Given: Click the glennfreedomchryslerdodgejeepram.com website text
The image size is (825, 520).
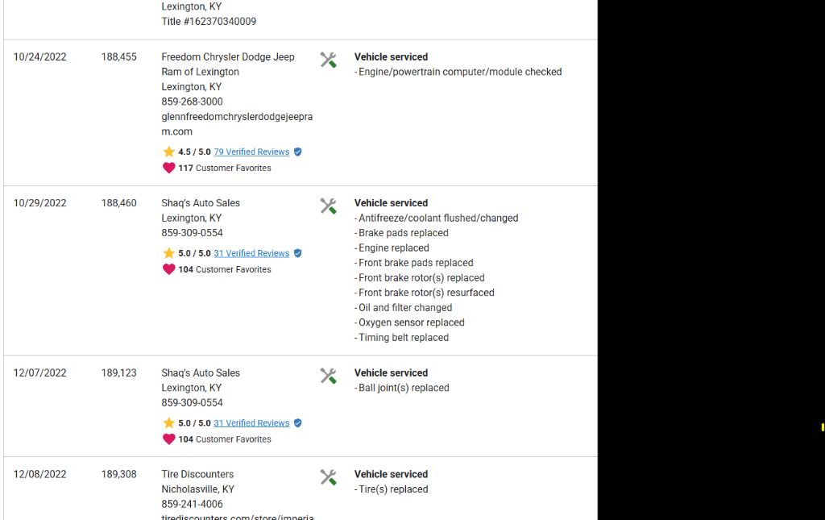Looking at the screenshot, I should point(236,123).
